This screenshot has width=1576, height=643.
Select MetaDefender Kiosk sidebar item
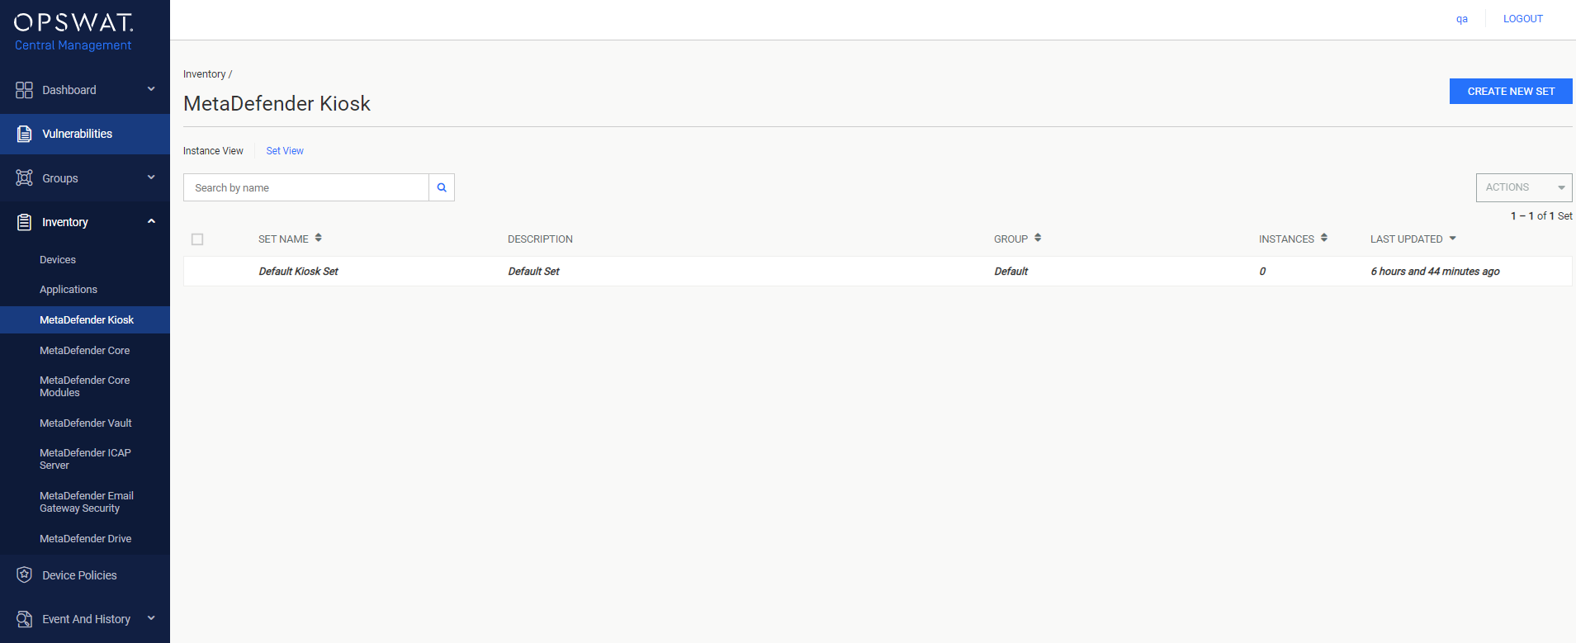click(x=85, y=320)
